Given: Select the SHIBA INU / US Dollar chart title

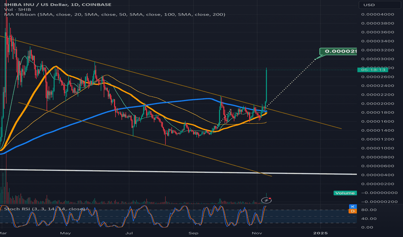Looking at the screenshot, I should tap(58, 4).
